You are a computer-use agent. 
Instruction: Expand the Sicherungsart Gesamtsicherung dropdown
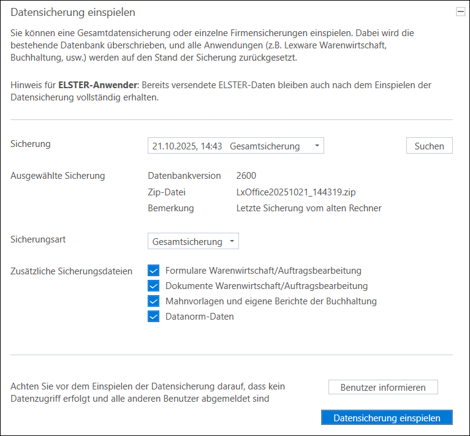click(193, 242)
